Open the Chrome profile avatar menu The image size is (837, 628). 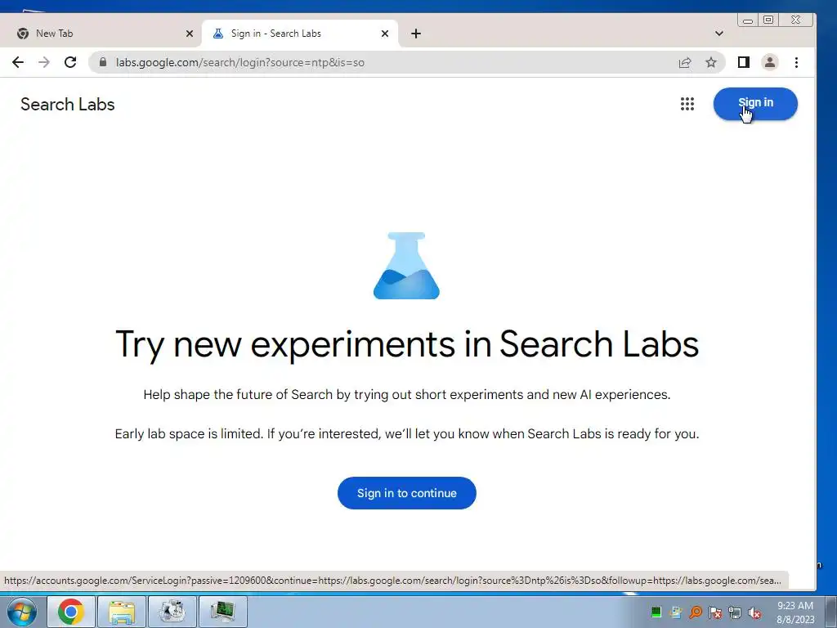[x=770, y=62]
